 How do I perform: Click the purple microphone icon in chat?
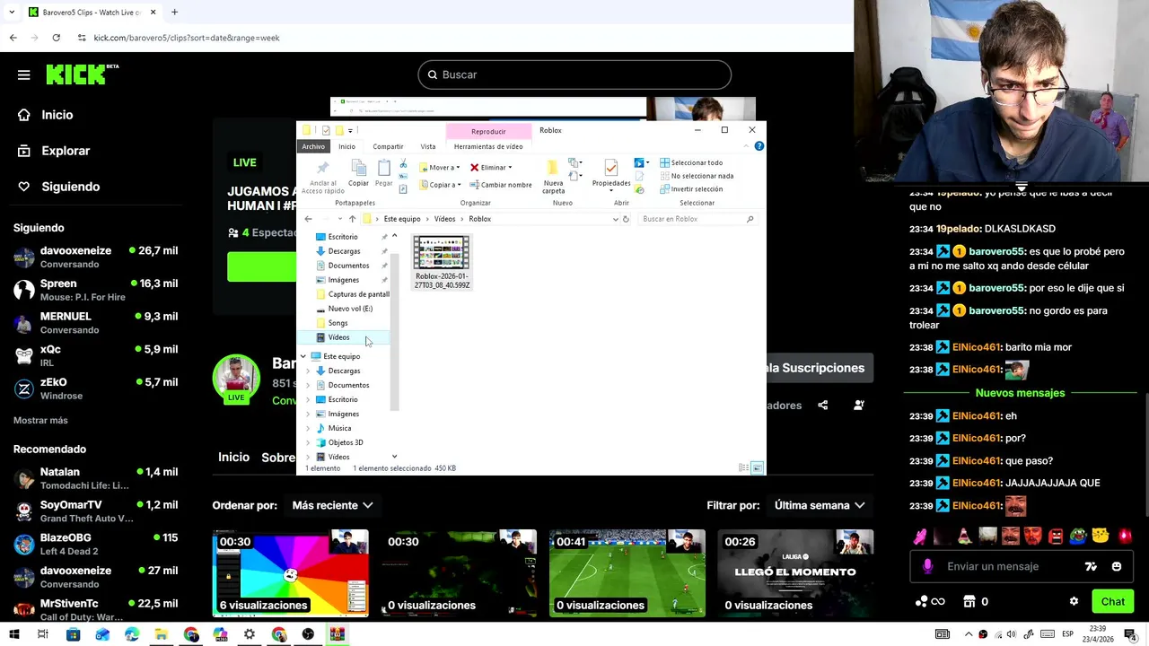[927, 566]
